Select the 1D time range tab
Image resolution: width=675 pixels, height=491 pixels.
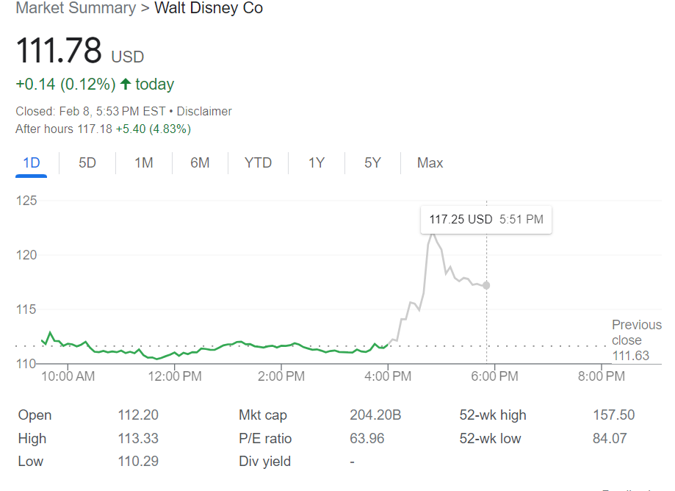tap(32, 163)
